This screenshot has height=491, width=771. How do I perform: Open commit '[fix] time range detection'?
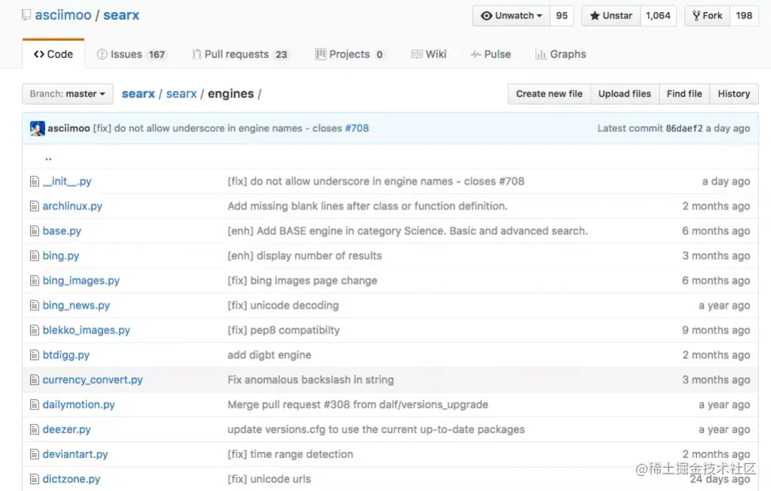click(x=290, y=454)
